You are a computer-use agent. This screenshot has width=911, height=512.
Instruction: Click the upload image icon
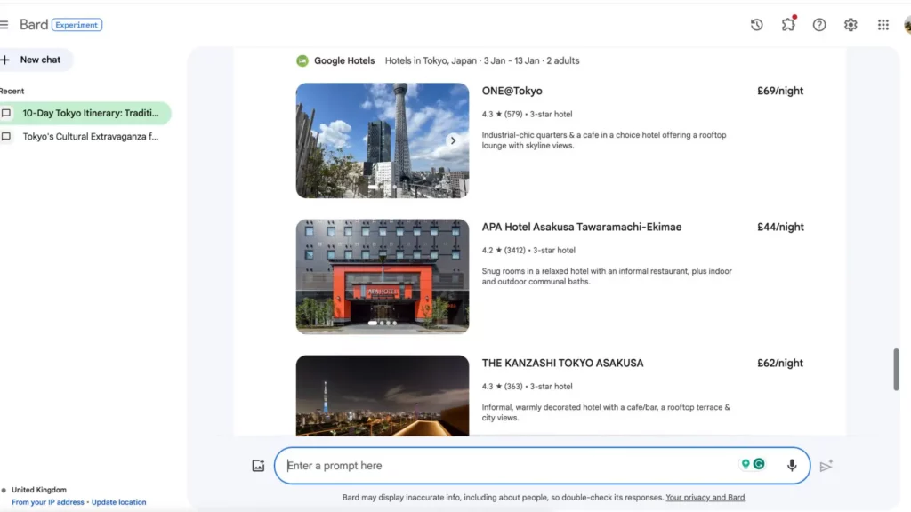click(x=258, y=466)
